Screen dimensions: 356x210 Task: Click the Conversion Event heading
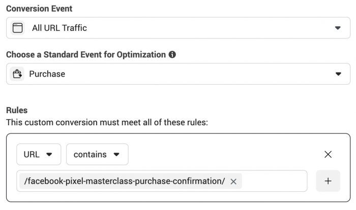point(39,9)
